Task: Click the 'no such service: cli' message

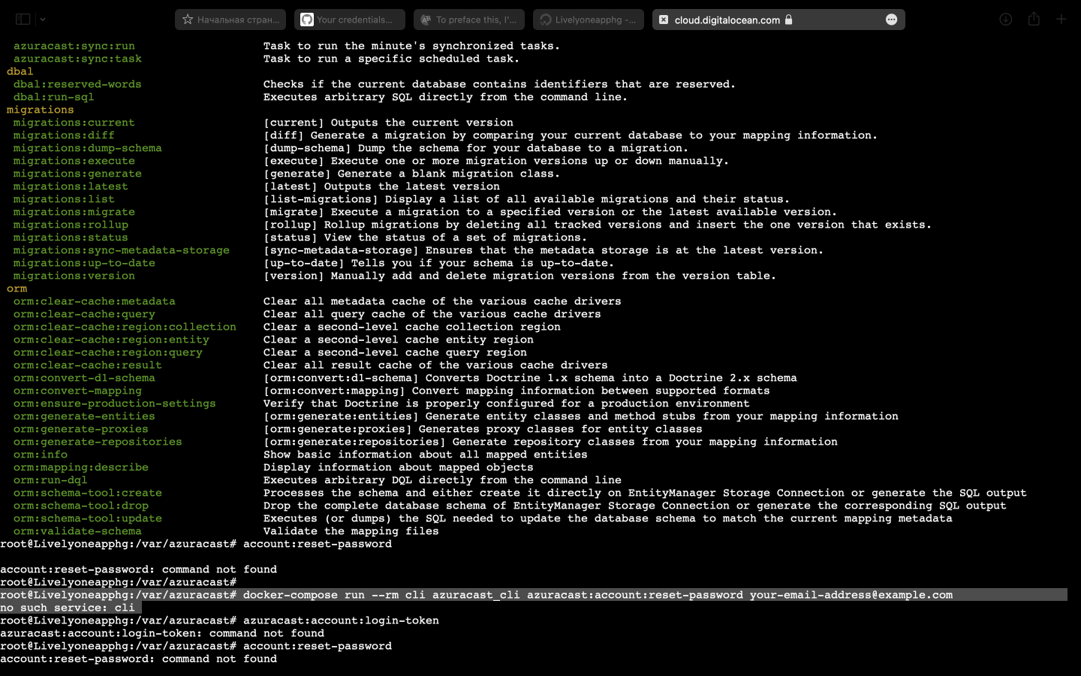Action: (x=68, y=608)
